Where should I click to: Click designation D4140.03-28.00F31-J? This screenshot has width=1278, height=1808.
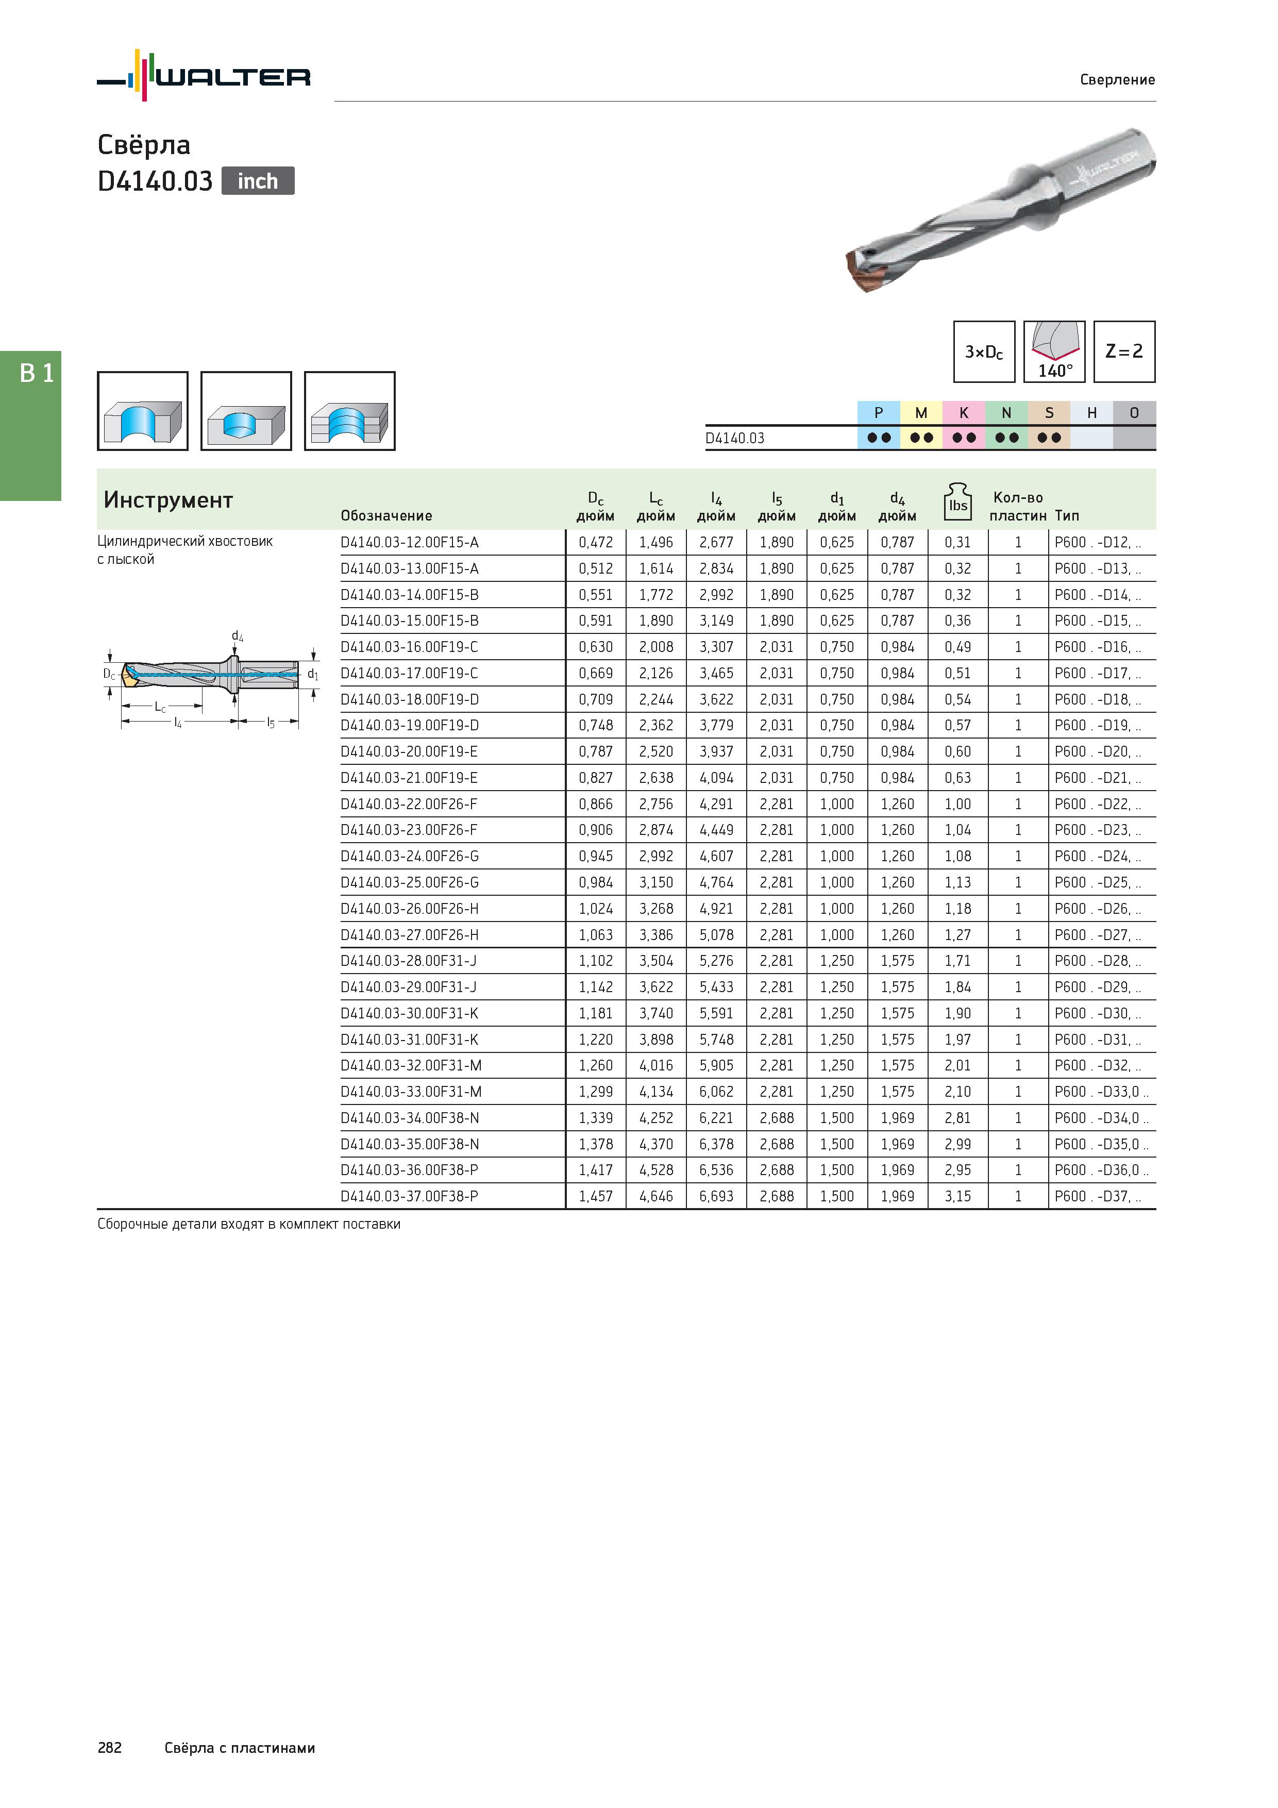coord(409,961)
